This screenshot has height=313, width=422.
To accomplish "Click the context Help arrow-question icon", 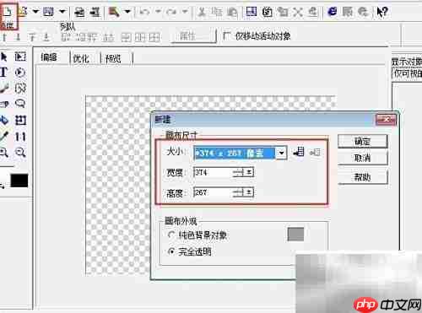I will coord(382,12).
